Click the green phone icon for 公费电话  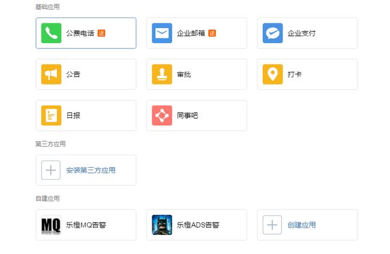(x=51, y=33)
